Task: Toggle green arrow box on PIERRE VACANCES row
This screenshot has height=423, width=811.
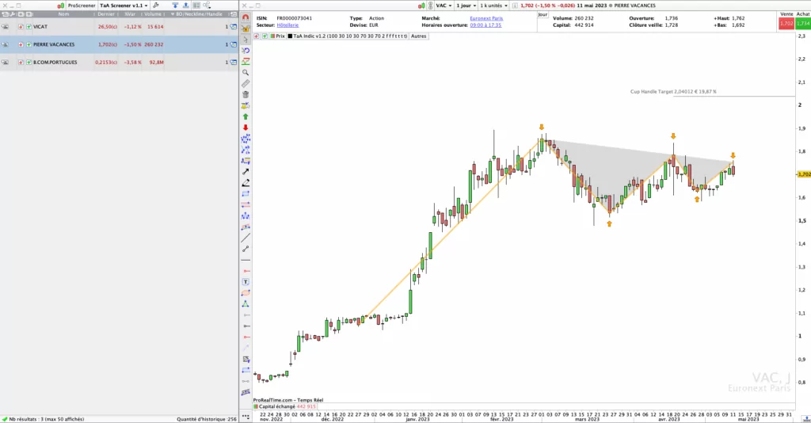Action: click(x=29, y=44)
